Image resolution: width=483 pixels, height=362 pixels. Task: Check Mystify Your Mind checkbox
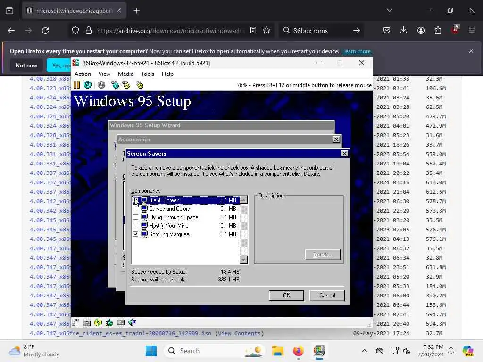click(x=135, y=226)
